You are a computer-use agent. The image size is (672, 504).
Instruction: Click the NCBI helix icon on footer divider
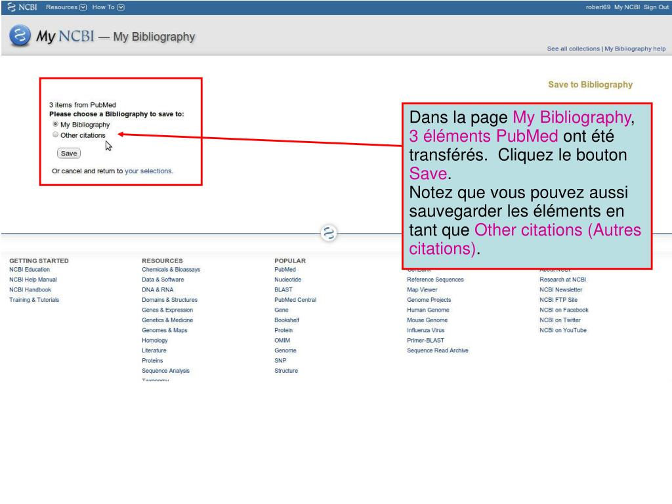click(x=329, y=233)
